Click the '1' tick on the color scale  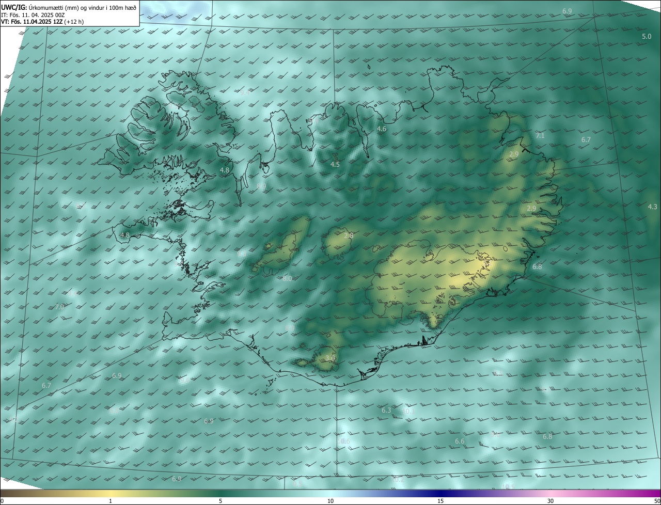pyautogui.click(x=111, y=501)
